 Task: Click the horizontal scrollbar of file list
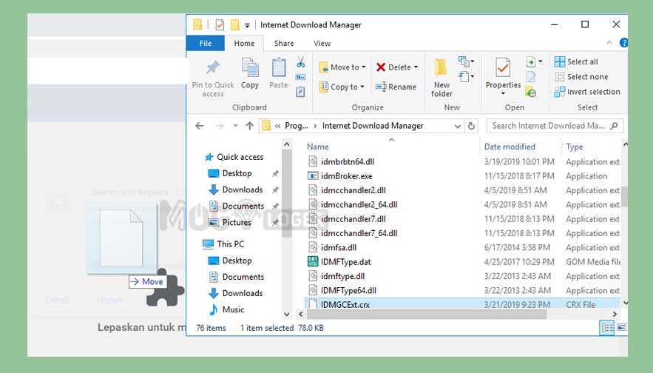[426, 314]
